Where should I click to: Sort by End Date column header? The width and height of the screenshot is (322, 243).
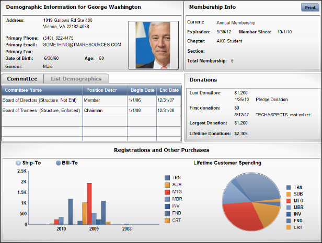click(169, 90)
